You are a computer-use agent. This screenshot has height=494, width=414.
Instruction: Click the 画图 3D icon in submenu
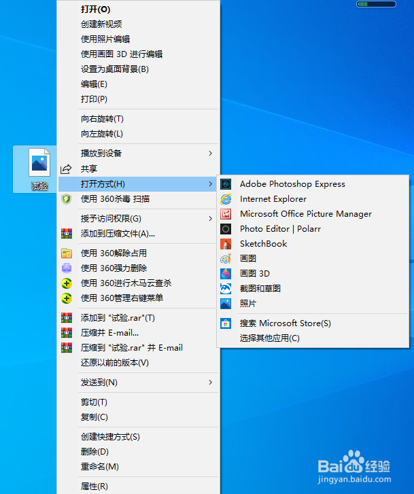(226, 274)
